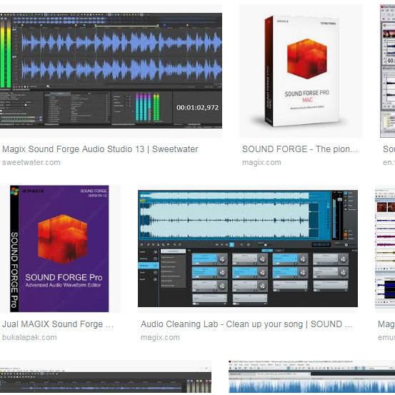Open the cut-off thumbnail above the 'emus' source
Viewport: 395px width, 395px height.
[385, 249]
